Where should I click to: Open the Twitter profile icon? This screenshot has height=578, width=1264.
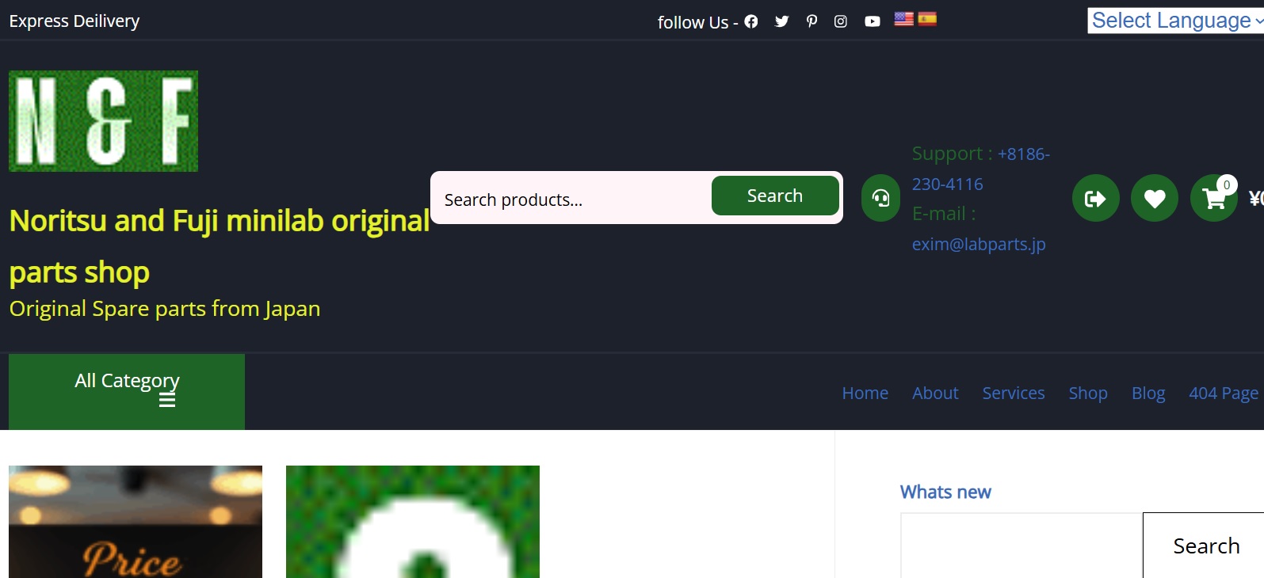tap(781, 21)
